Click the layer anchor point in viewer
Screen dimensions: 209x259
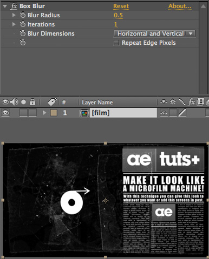[106, 201]
